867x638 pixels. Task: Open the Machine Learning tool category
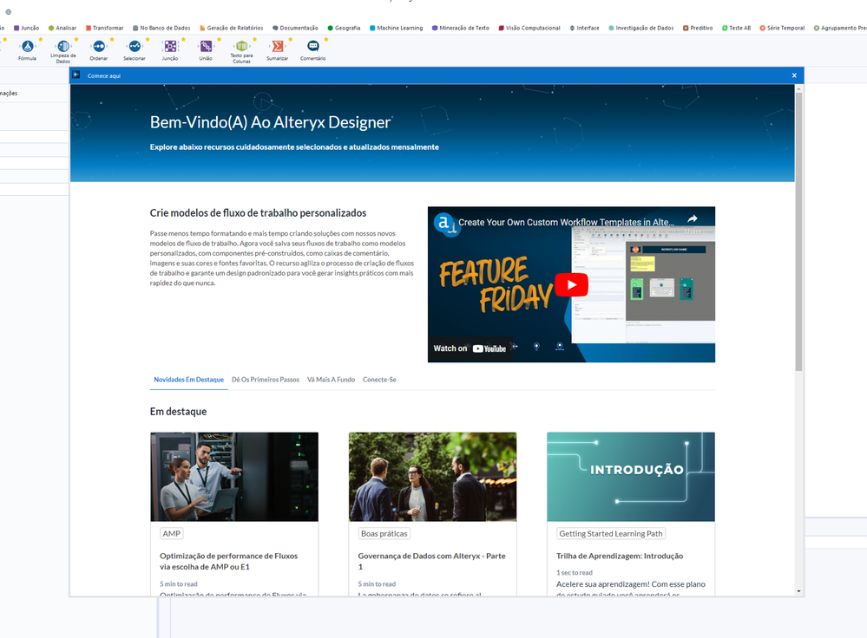397,28
